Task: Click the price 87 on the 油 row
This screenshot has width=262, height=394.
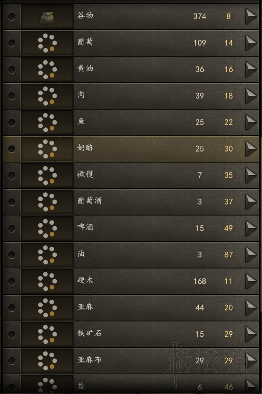Action: coord(228,255)
